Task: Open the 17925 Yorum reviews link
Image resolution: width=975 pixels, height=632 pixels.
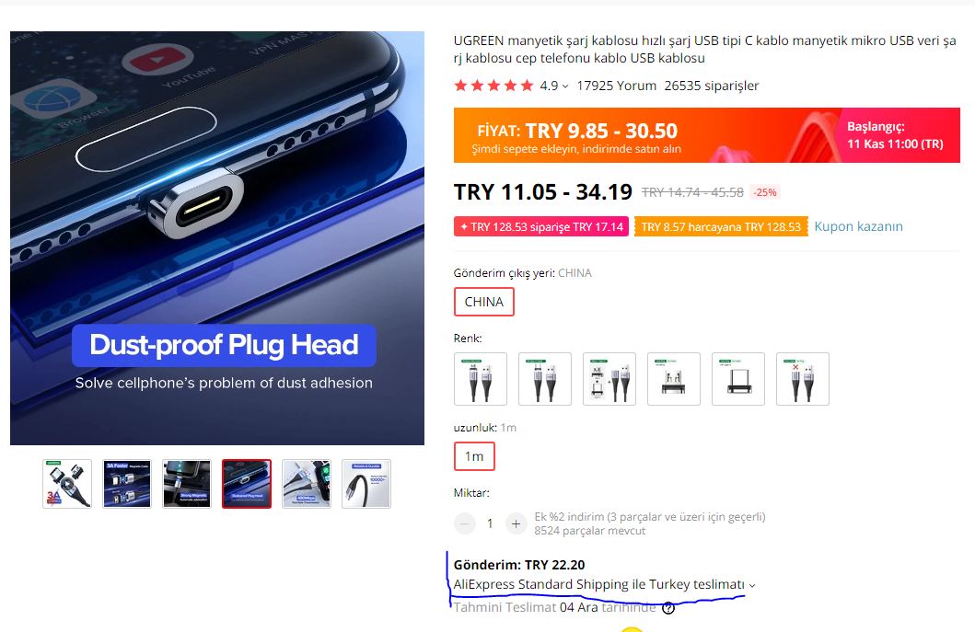Action: (x=616, y=86)
